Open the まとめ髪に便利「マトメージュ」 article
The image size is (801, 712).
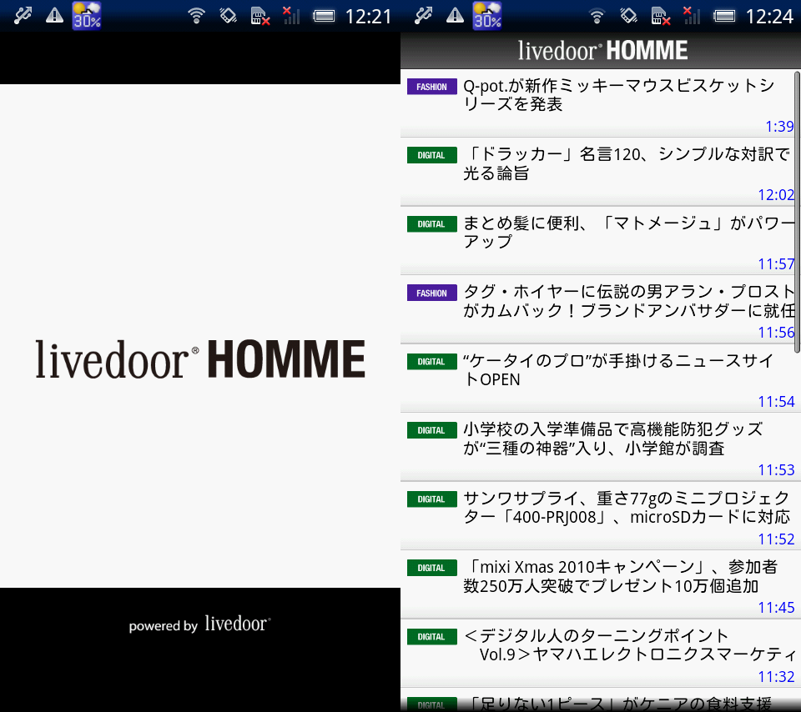click(x=601, y=241)
